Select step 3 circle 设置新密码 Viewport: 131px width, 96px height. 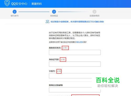coord(94,12)
